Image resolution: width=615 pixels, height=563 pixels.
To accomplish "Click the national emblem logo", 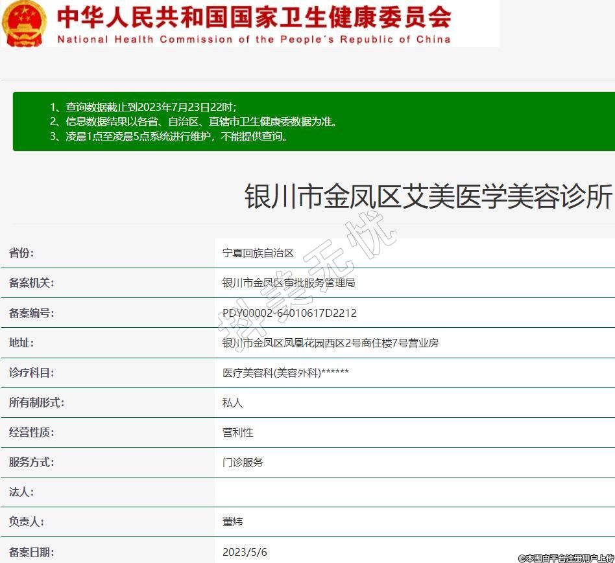I will point(25,23).
